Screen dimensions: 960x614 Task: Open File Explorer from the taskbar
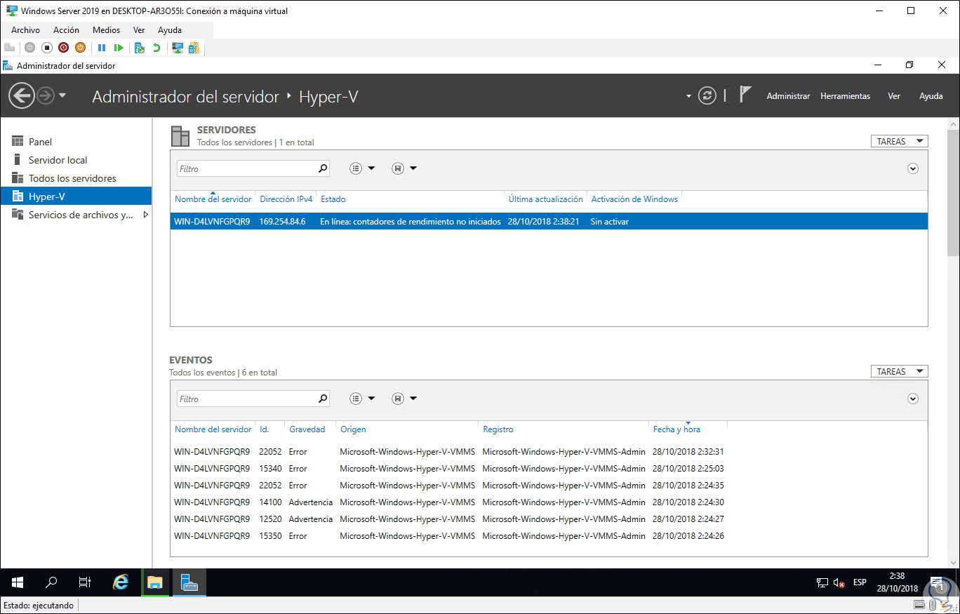pos(155,582)
